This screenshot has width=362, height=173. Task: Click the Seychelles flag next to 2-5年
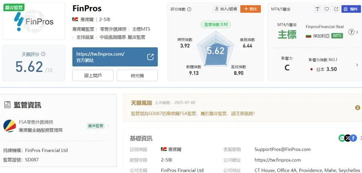click(75, 19)
